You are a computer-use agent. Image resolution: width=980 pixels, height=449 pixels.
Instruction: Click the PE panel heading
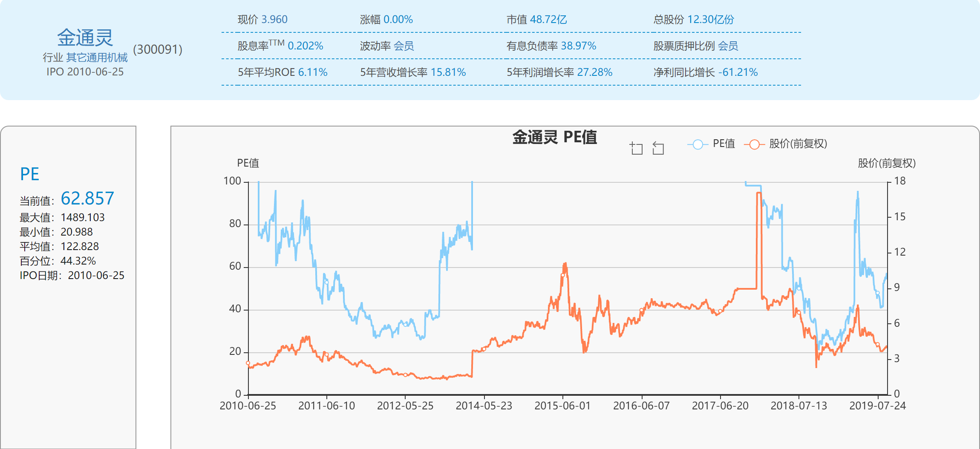pyautogui.click(x=30, y=174)
